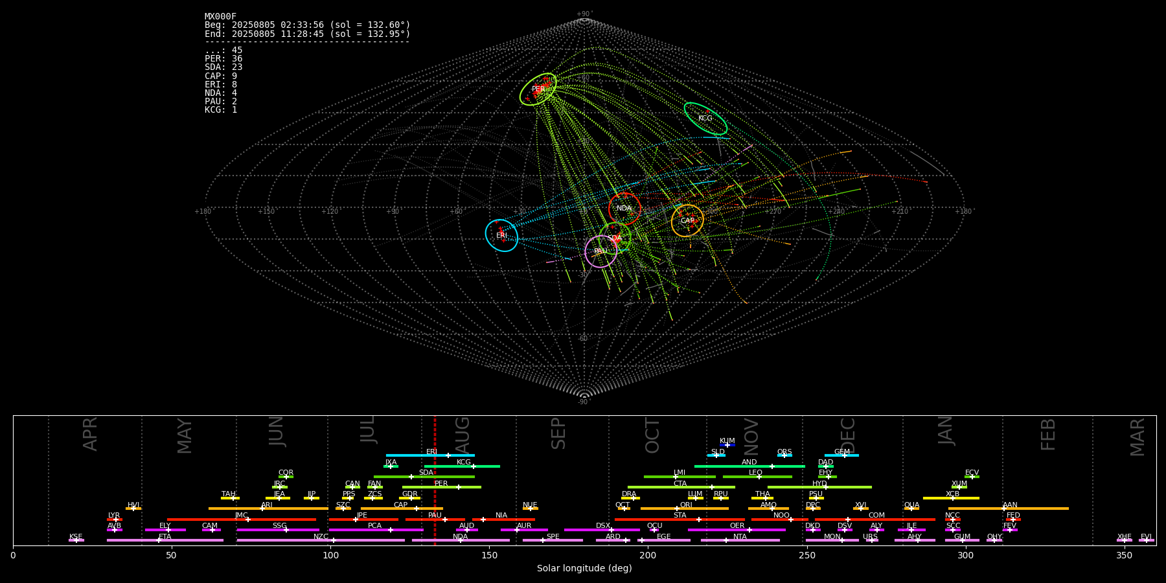The width and height of the screenshot is (1166, 583).
Task: Click the -90° pole label at bottom
Action: point(584,402)
